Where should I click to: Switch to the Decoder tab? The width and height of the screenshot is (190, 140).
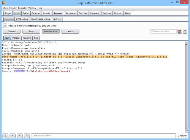83,13
